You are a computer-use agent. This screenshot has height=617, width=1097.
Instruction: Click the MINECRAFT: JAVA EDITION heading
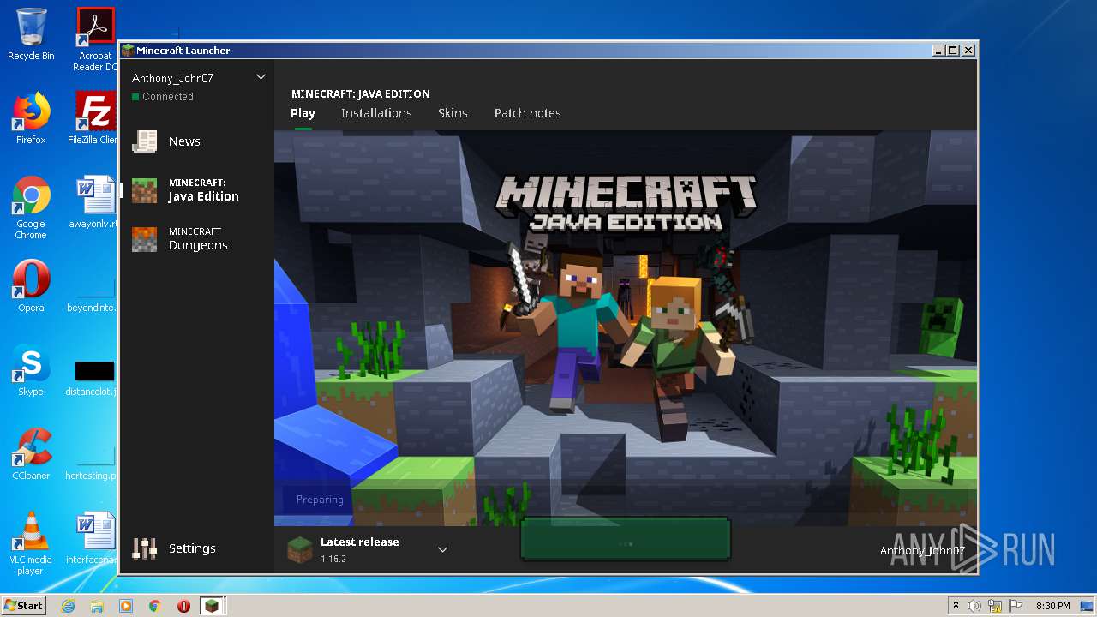tap(361, 93)
